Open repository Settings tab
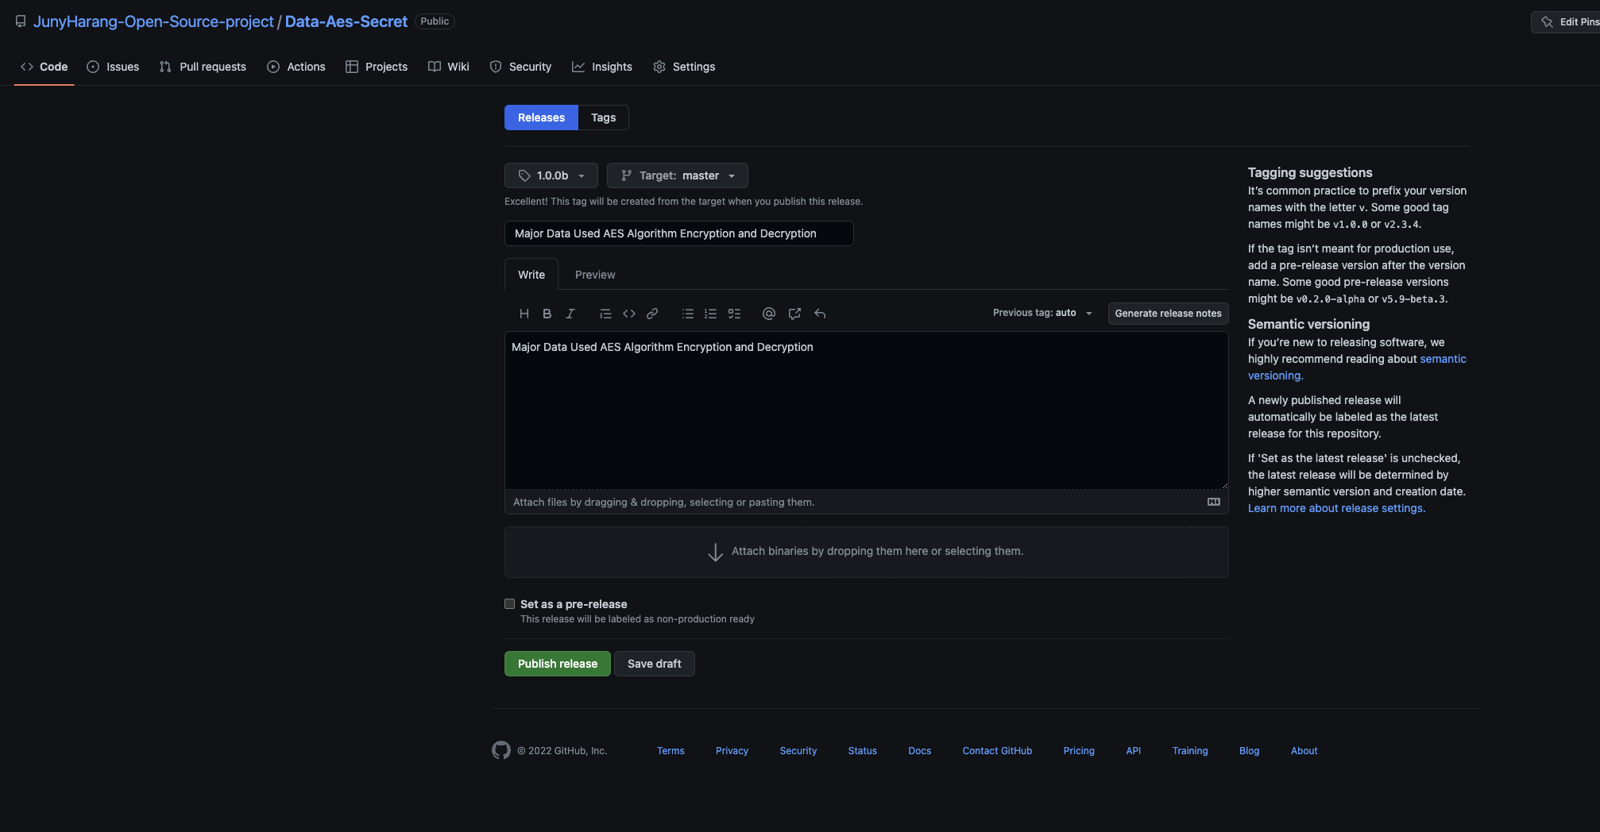Image resolution: width=1600 pixels, height=832 pixels. pos(684,67)
